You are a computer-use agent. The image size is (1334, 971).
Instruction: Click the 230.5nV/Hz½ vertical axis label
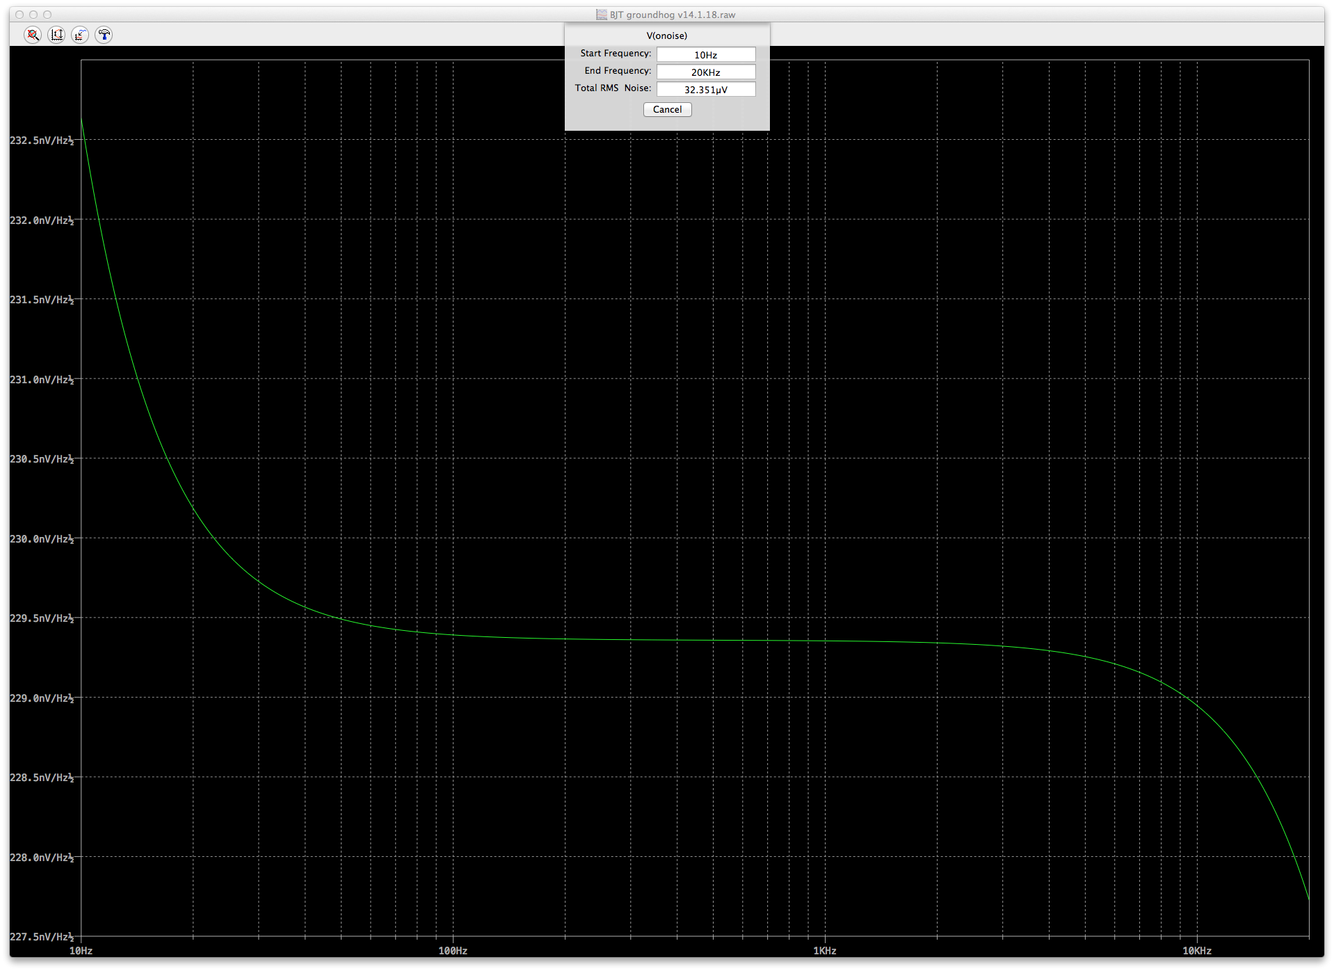point(42,459)
